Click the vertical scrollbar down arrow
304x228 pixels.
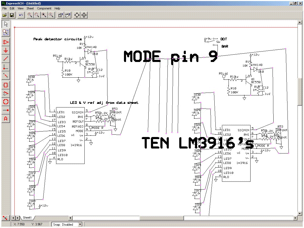300,214
